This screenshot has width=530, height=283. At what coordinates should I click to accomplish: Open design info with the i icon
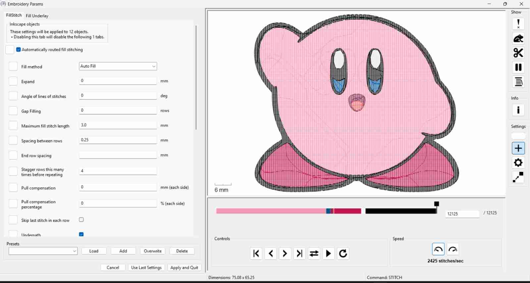point(518,110)
